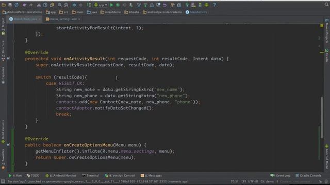Click the Android Device Monitor icon
The height and width of the screenshot is (185, 330).
206,5
